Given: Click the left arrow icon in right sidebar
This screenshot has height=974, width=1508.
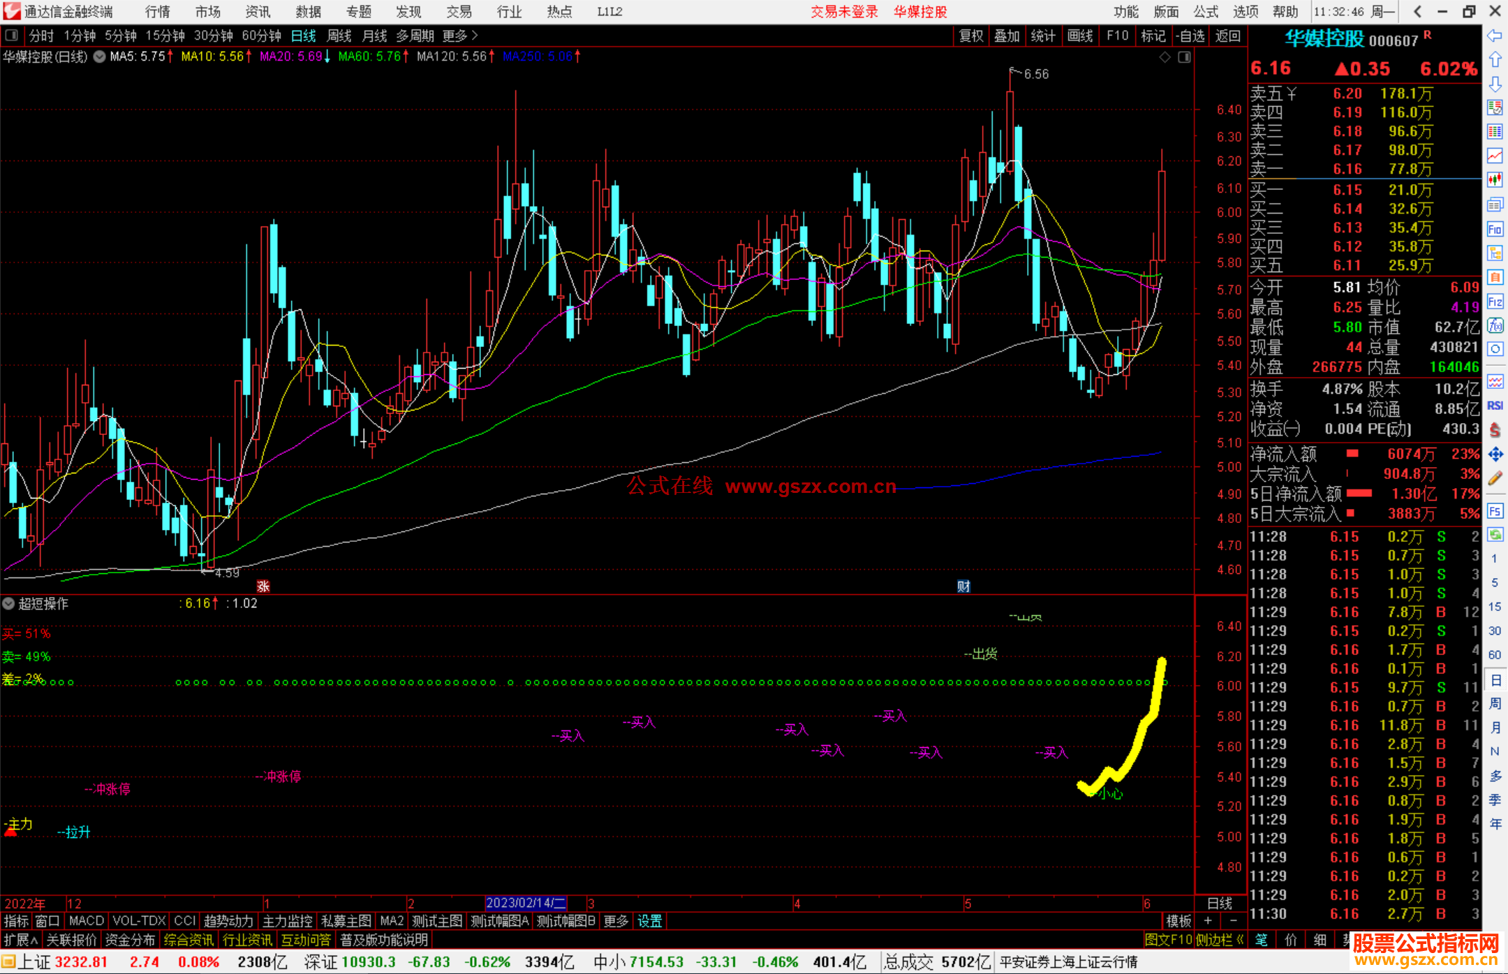Looking at the screenshot, I should click(1495, 36).
